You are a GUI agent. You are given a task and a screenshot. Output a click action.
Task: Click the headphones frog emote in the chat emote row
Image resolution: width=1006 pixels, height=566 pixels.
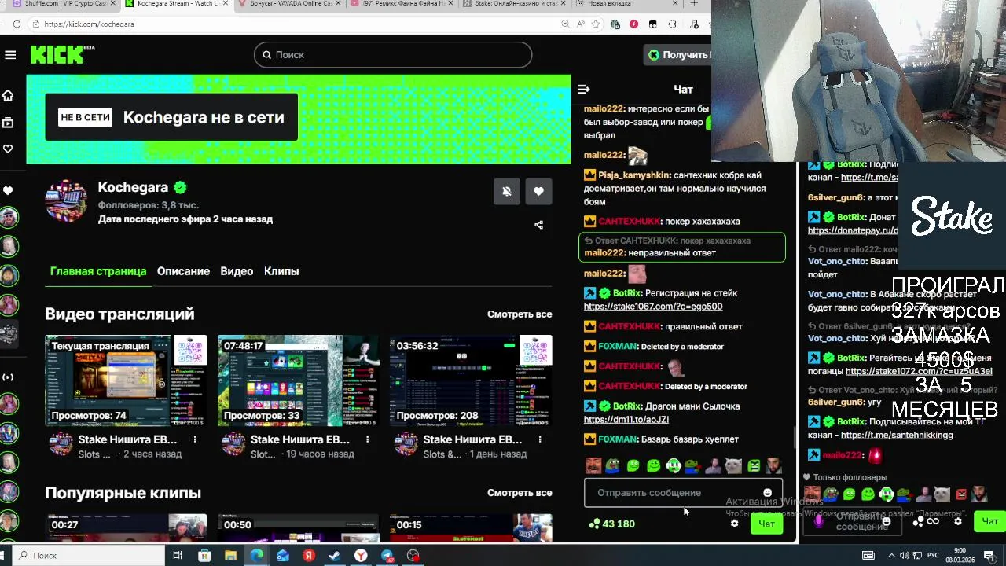pyautogui.click(x=674, y=466)
